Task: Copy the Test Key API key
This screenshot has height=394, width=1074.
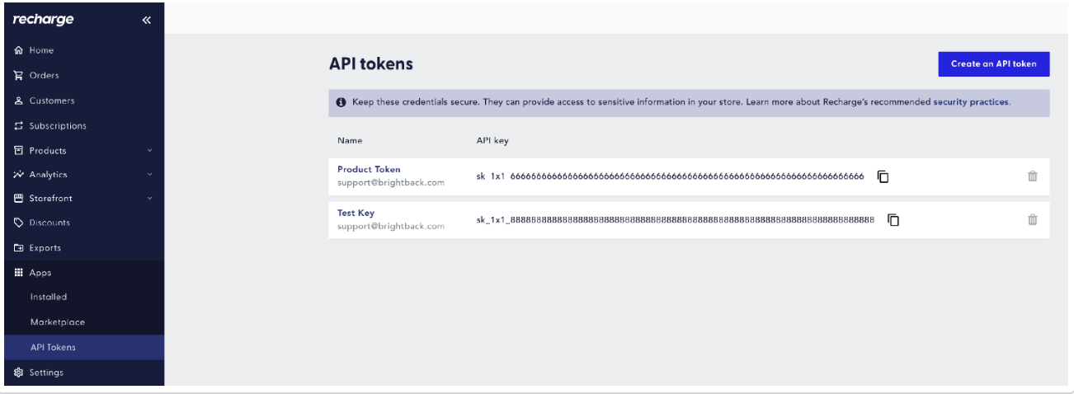Action: (893, 220)
